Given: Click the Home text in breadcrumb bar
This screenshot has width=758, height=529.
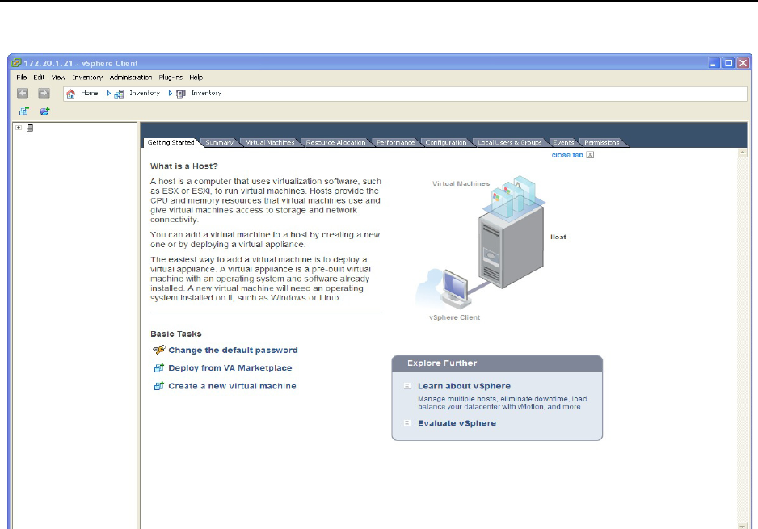Looking at the screenshot, I should [x=90, y=93].
